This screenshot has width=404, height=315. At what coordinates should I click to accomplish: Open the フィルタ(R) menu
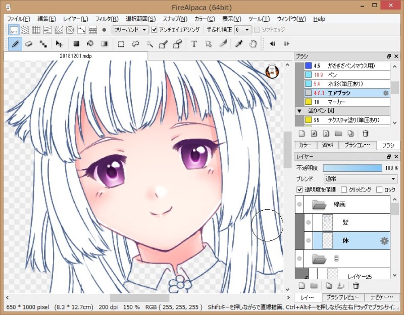tap(107, 19)
